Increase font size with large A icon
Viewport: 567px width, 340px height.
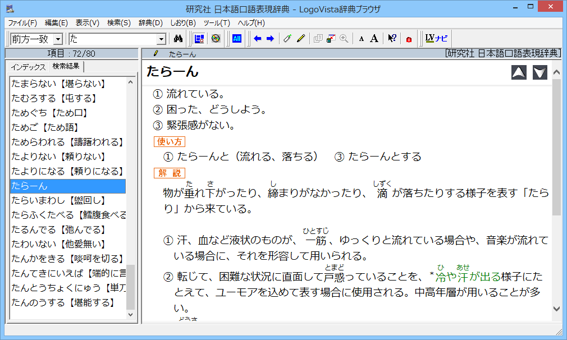pos(374,39)
